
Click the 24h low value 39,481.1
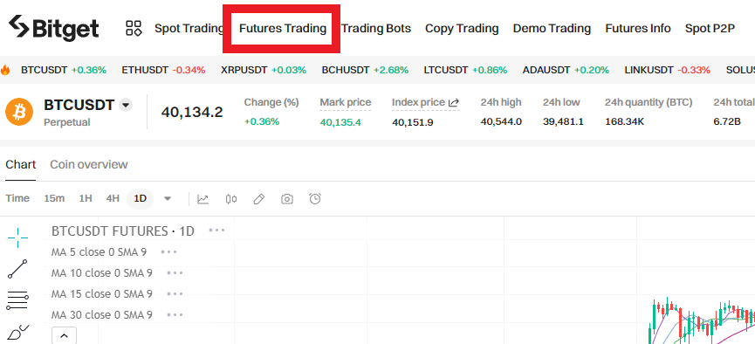pyautogui.click(x=563, y=121)
